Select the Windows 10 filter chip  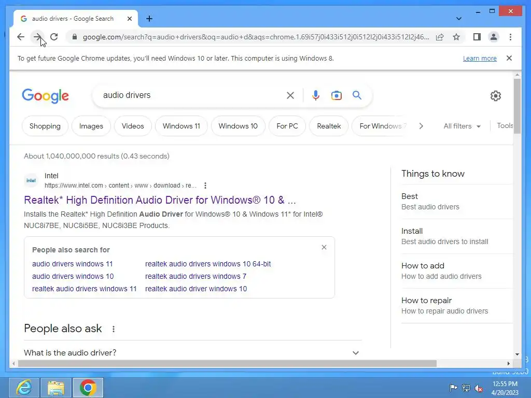coord(238,126)
